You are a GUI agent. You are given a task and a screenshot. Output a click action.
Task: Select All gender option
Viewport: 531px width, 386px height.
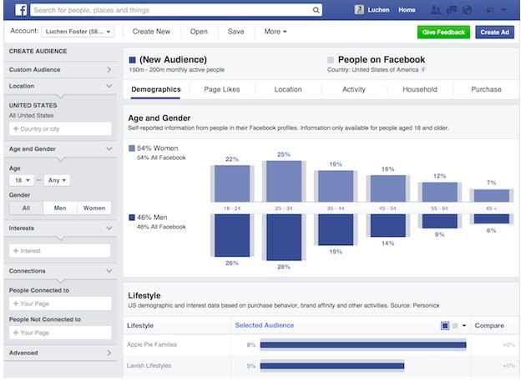pos(26,208)
